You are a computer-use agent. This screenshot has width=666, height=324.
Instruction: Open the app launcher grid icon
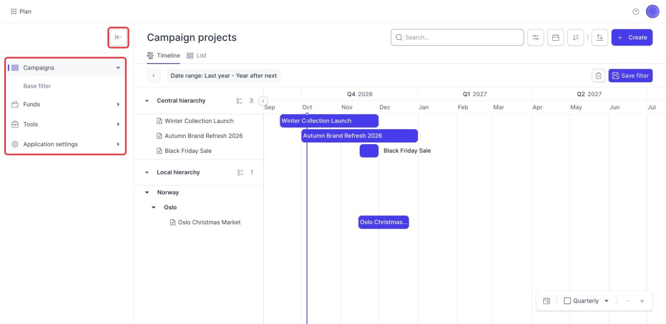[x=14, y=11]
